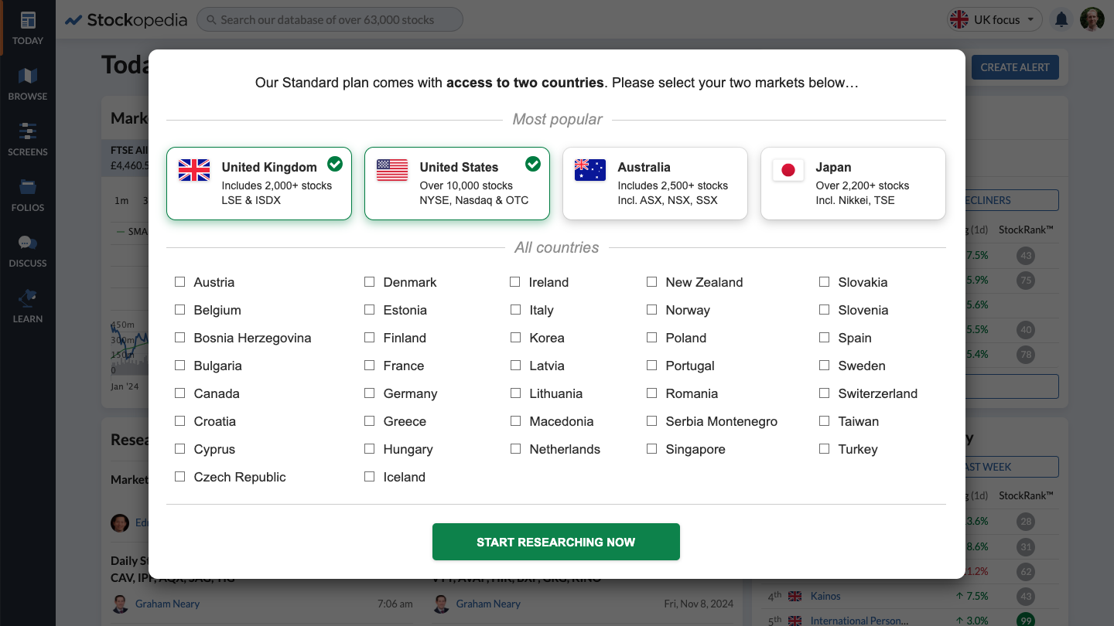The height and width of the screenshot is (626, 1114).
Task: Tick the Turkey checkbox
Action: tap(824, 449)
